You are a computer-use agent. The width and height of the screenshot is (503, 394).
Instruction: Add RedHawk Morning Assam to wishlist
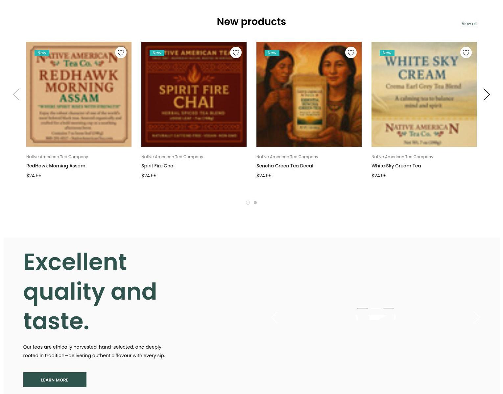tap(121, 53)
